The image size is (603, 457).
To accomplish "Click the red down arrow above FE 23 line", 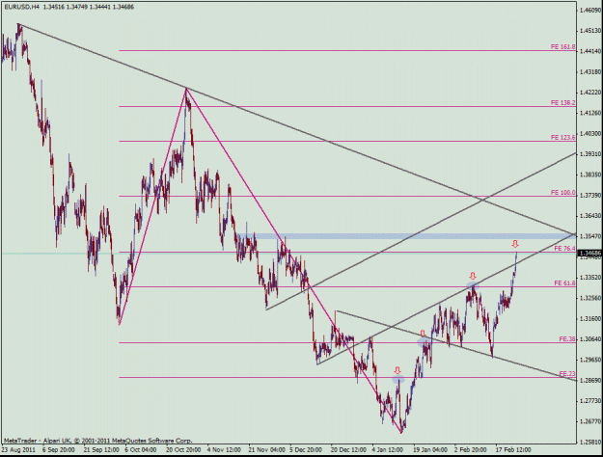I will tap(397, 370).
